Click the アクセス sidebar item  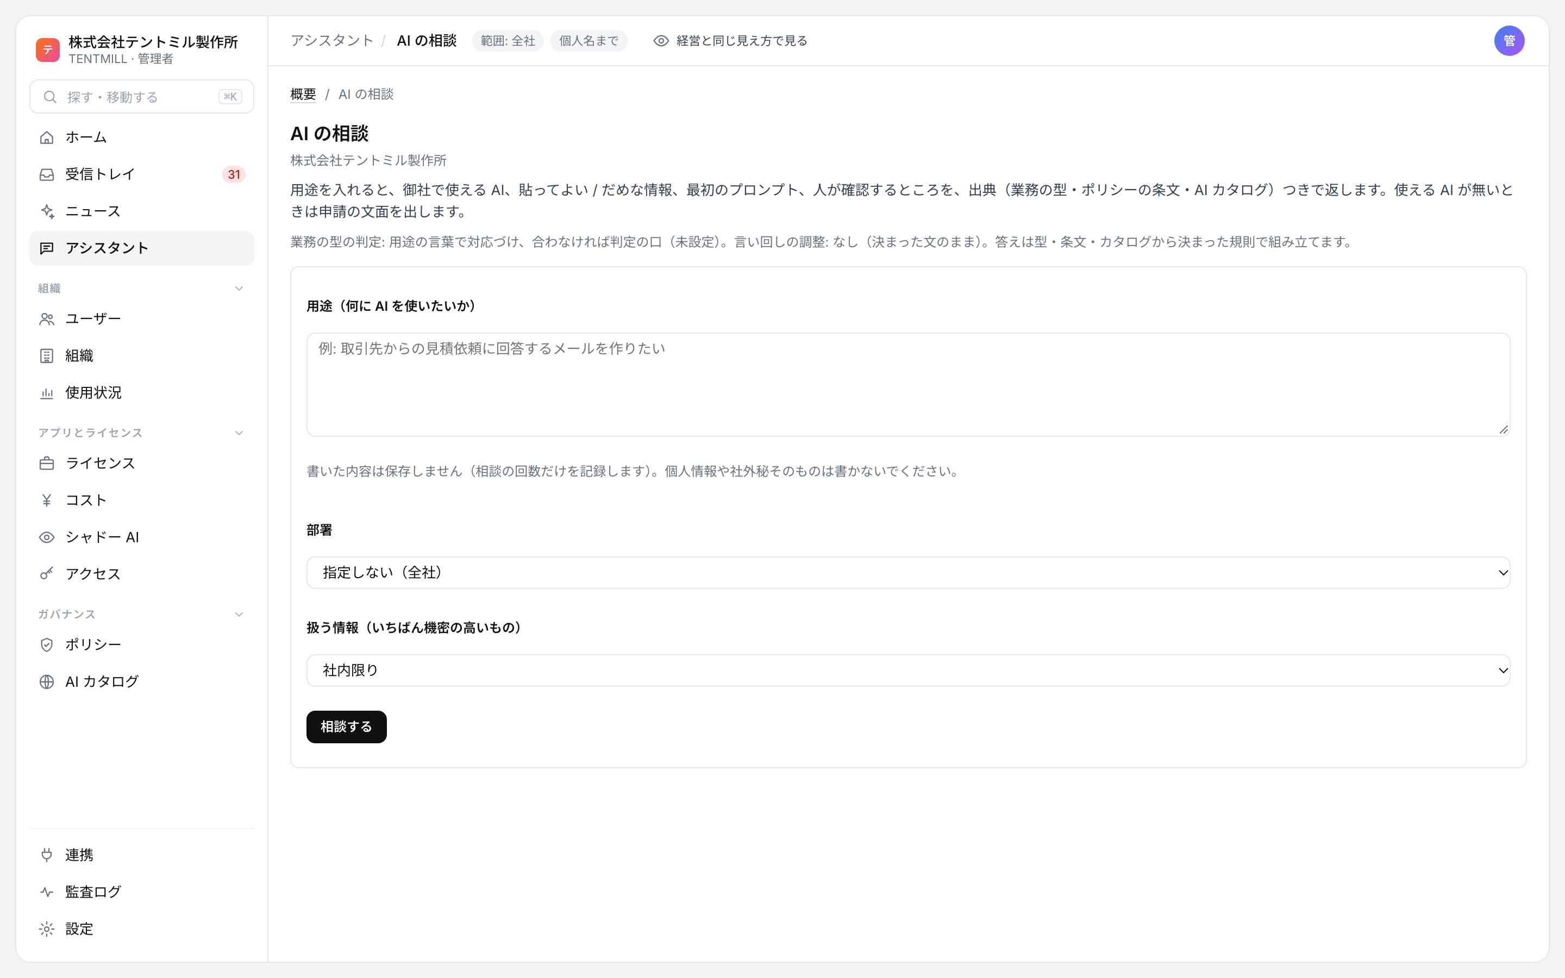(142, 574)
